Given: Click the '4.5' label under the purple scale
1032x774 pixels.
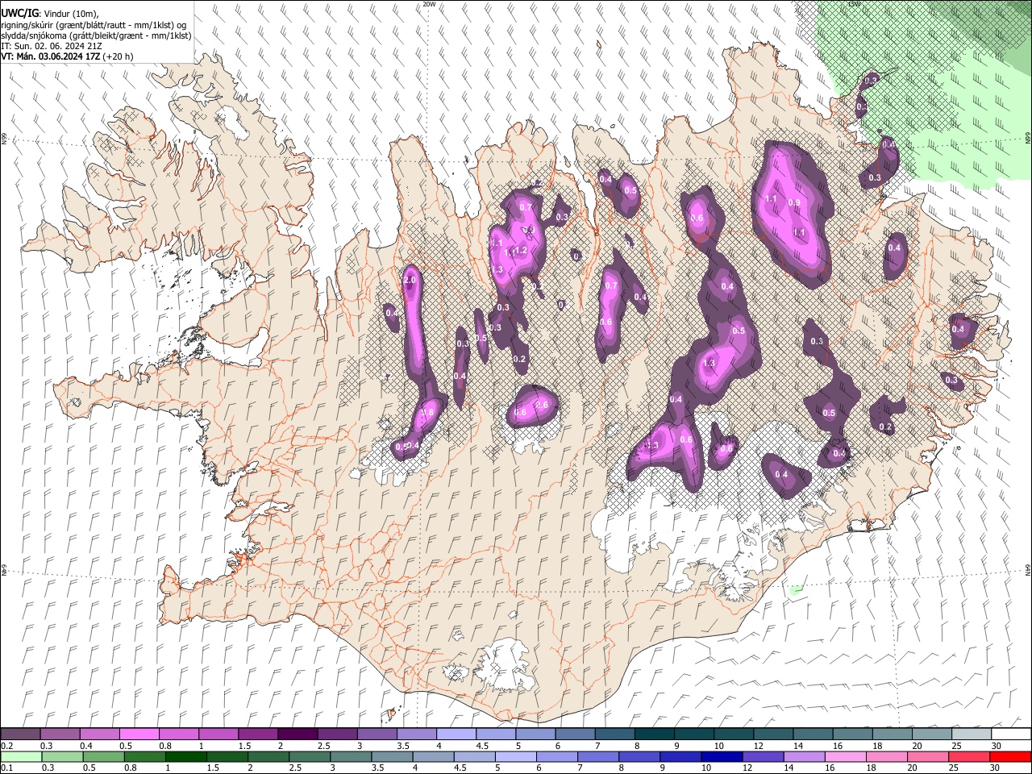Looking at the screenshot, I should coord(482,746).
